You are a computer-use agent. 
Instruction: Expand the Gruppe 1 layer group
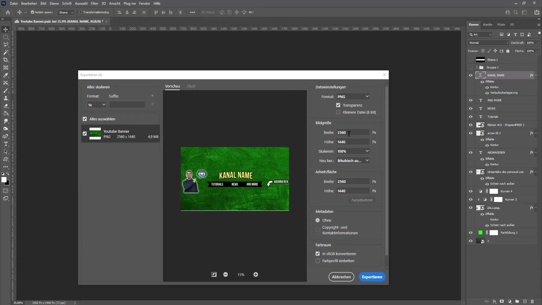click(x=477, y=67)
